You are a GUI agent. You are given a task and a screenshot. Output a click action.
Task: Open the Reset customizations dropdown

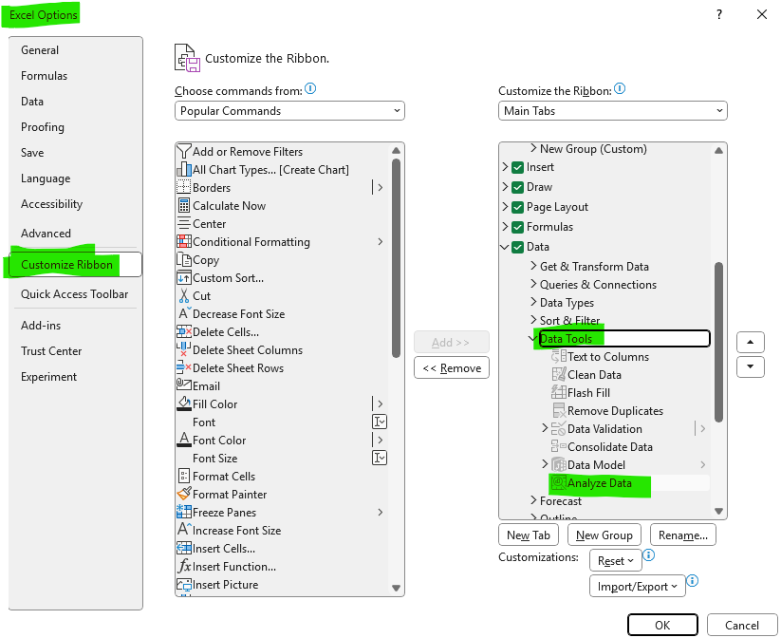(x=616, y=561)
